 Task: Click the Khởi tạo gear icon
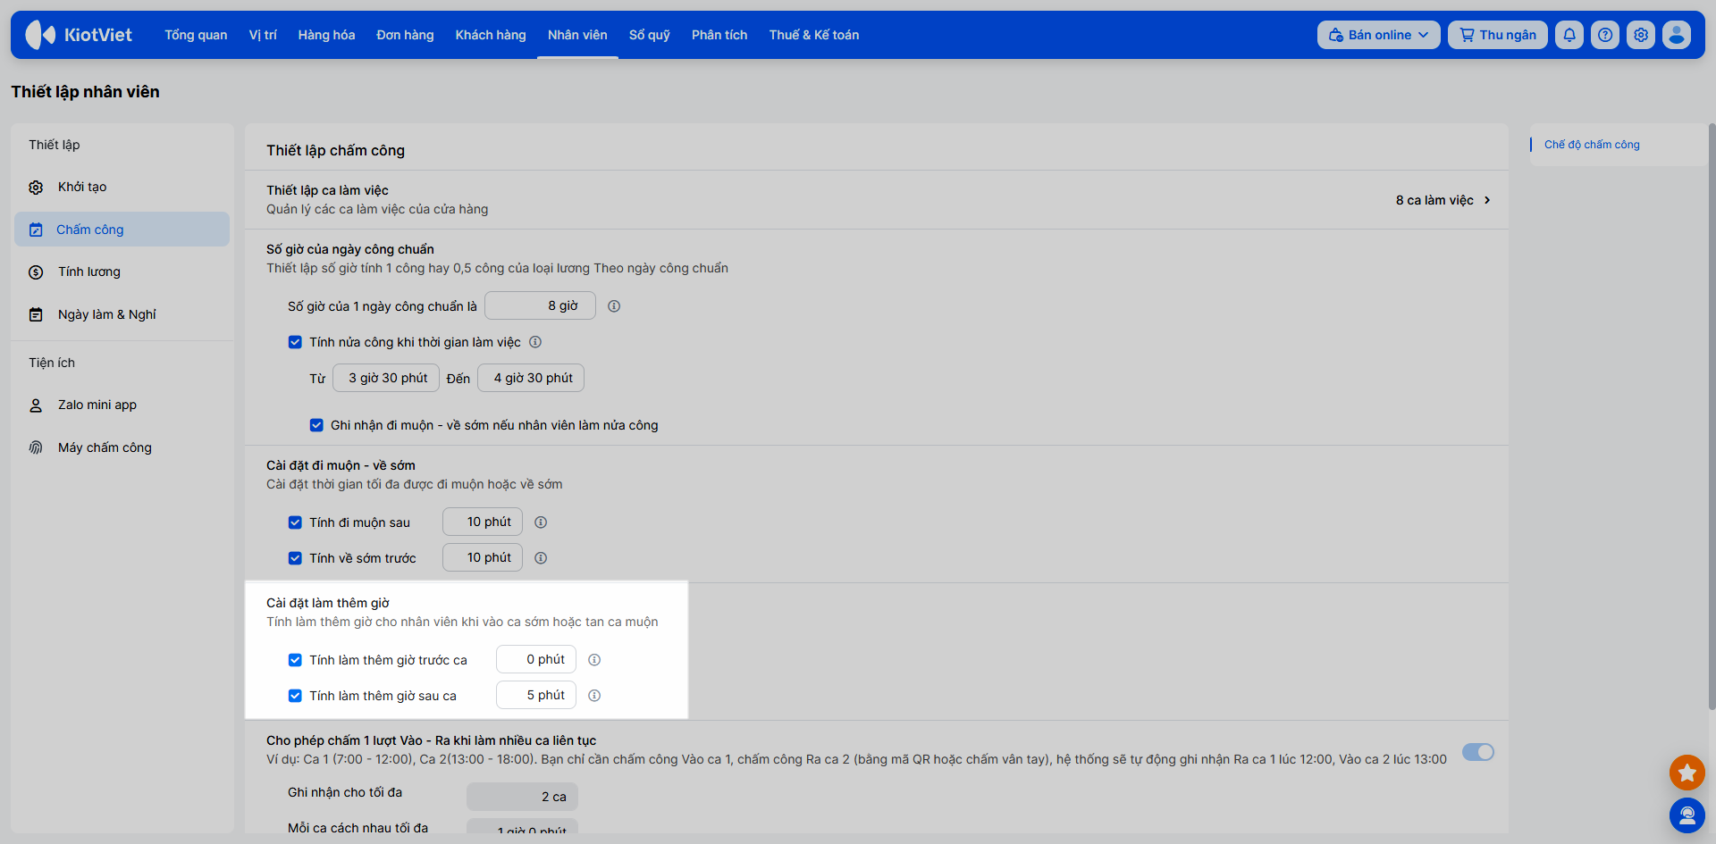tap(36, 188)
